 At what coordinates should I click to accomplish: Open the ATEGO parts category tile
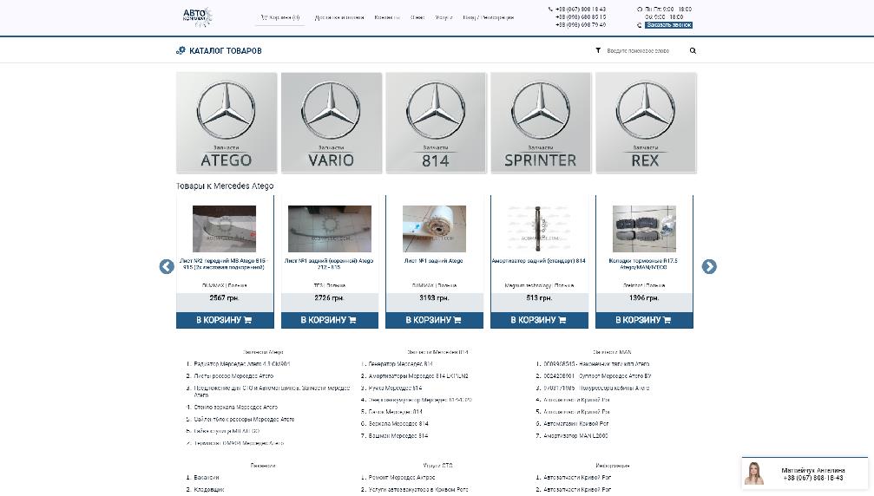point(227,121)
